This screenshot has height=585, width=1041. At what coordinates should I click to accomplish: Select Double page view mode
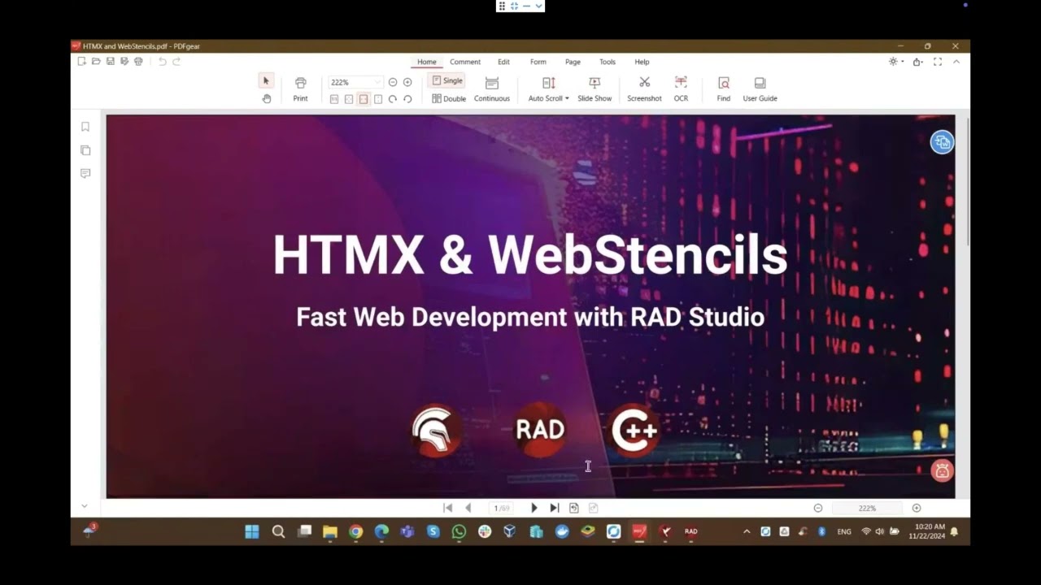(x=449, y=98)
